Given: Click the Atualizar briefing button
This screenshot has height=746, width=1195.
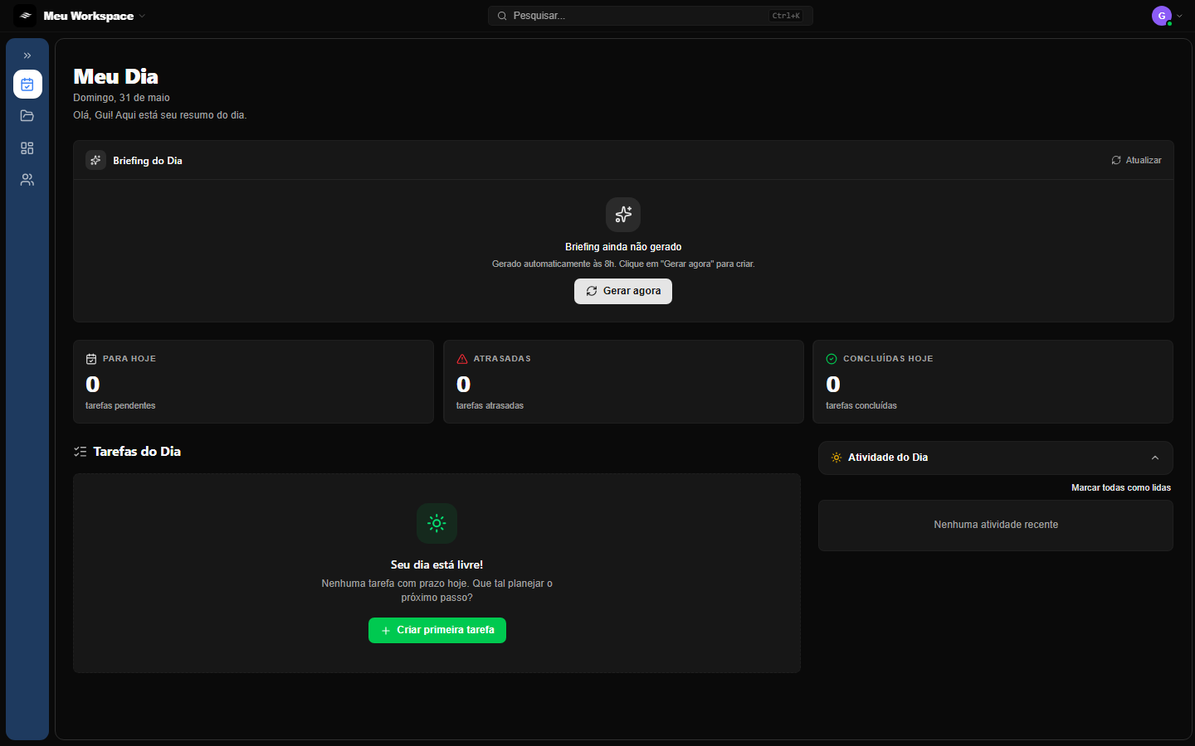Looking at the screenshot, I should 1137,160.
